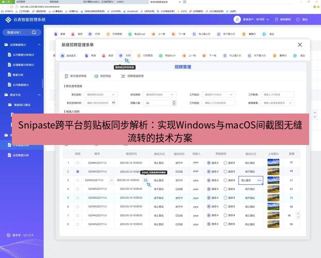Viewport: 321px width, 258px height.
Task: Select radio 选项A in table row 5
Action: 209,198
